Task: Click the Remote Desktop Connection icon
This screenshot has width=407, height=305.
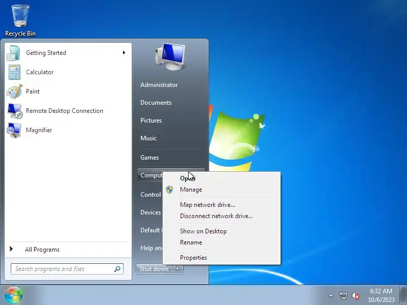Action: [15, 111]
